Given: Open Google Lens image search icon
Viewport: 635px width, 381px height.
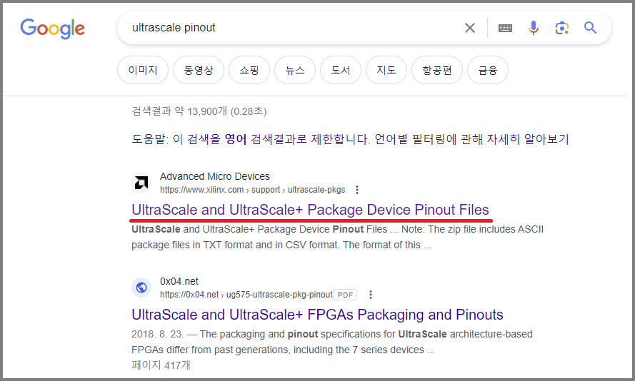Looking at the screenshot, I should (562, 28).
